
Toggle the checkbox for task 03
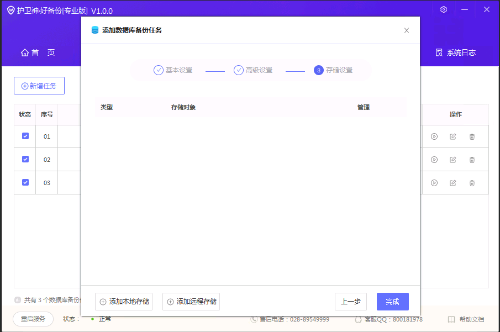pos(25,182)
